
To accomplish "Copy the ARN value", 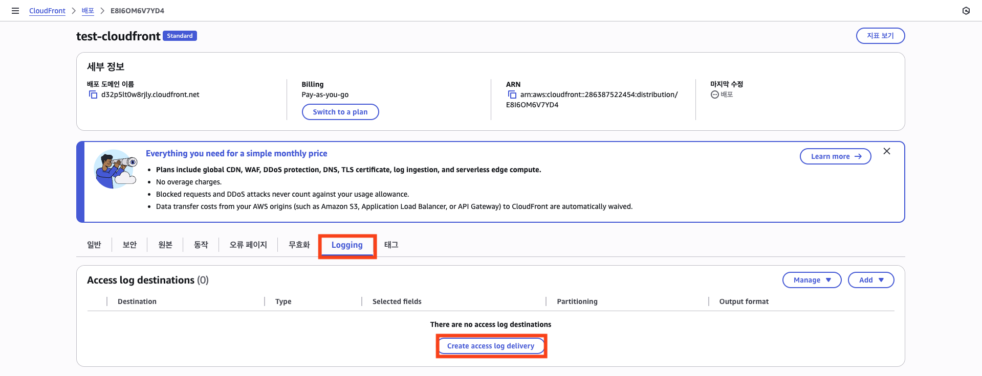I will 512,95.
